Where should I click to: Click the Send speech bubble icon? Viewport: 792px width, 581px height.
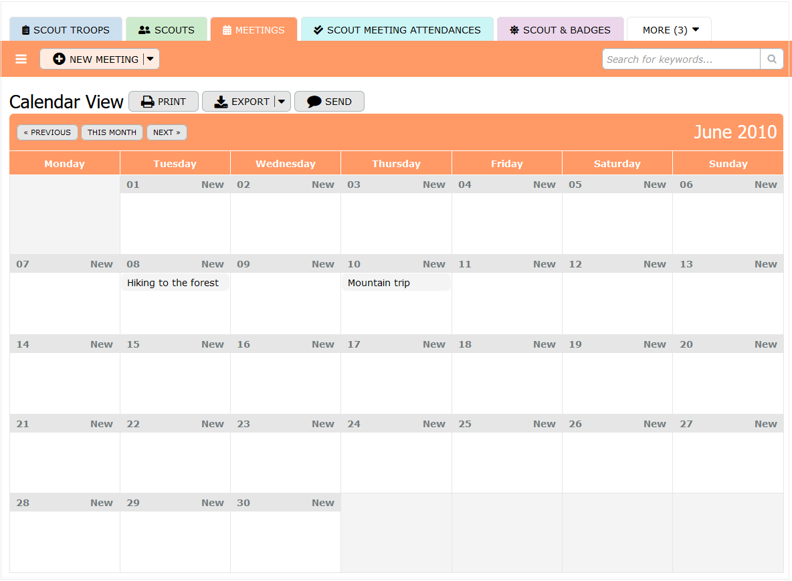pyautogui.click(x=314, y=102)
